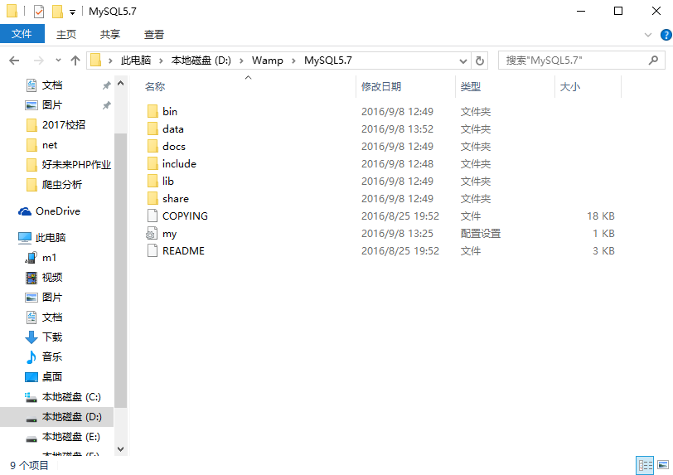This screenshot has height=475, width=673.
Task: Click navigation pane scrollbar down arrow
Action: (121, 449)
